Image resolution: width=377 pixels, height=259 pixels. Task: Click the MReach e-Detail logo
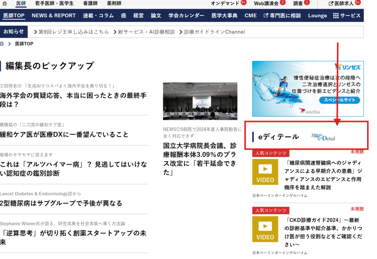click(x=323, y=137)
